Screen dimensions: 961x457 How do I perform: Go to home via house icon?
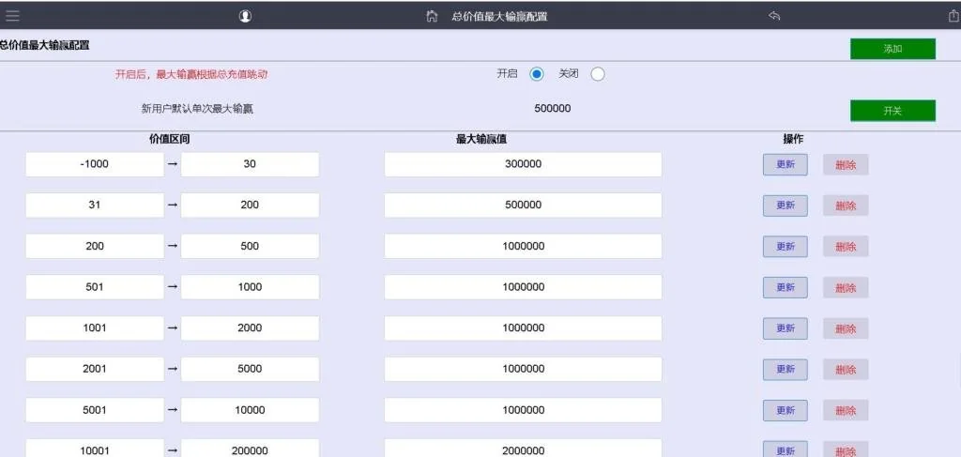coord(432,16)
